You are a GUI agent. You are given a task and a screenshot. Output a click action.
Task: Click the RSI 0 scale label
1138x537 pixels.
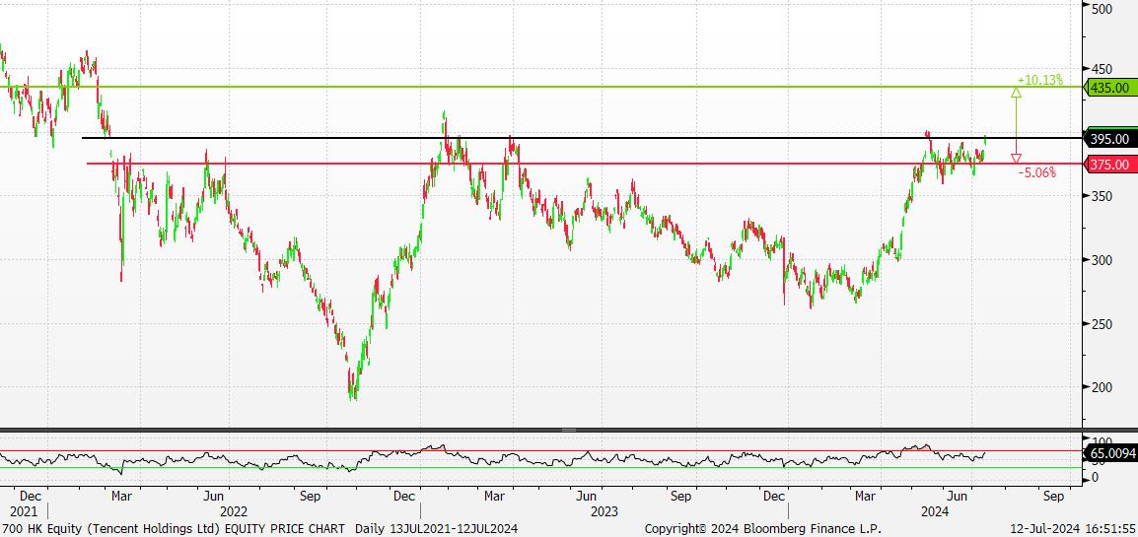click(x=1096, y=478)
